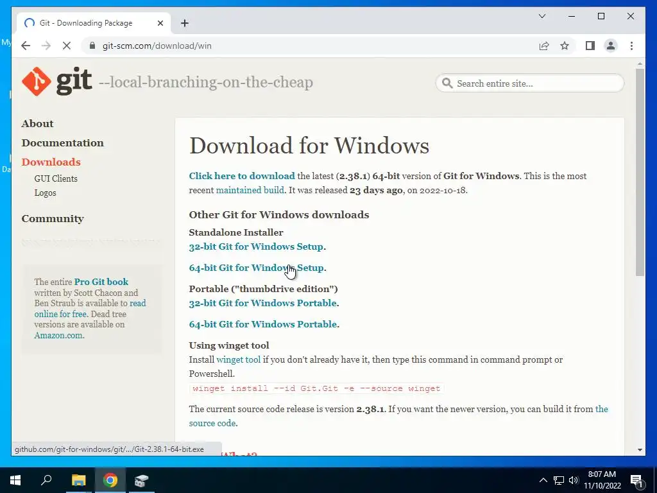Click the 'Download for Windows' heading
Viewport: 657px width, 493px height.
[309, 146]
